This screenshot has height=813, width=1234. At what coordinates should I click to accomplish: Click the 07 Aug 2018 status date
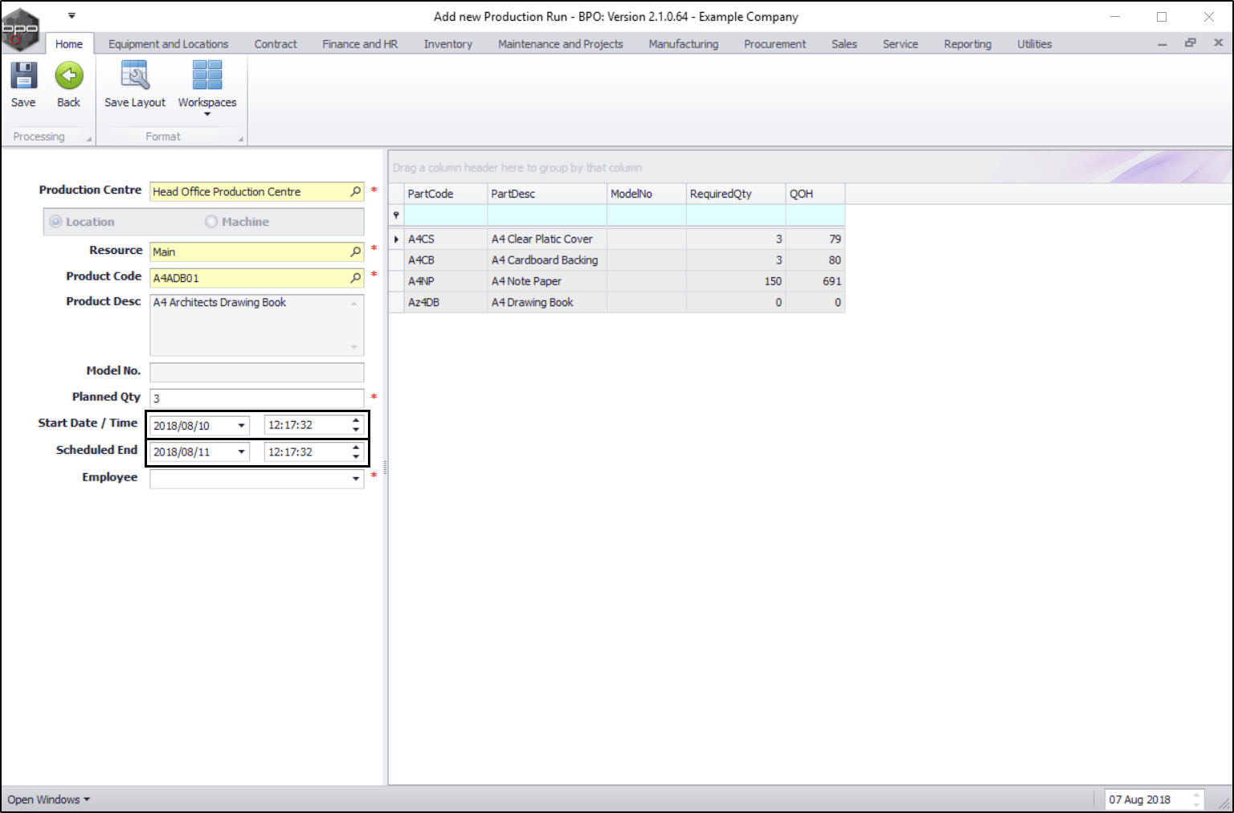coord(1140,799)
